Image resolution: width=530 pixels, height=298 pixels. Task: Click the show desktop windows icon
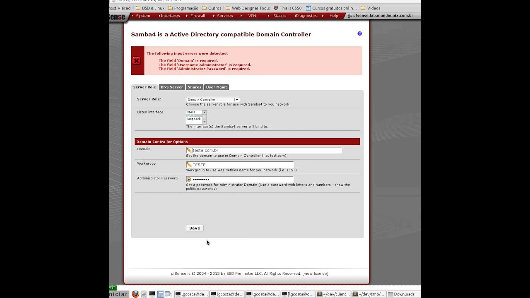(x=168, y=294)
